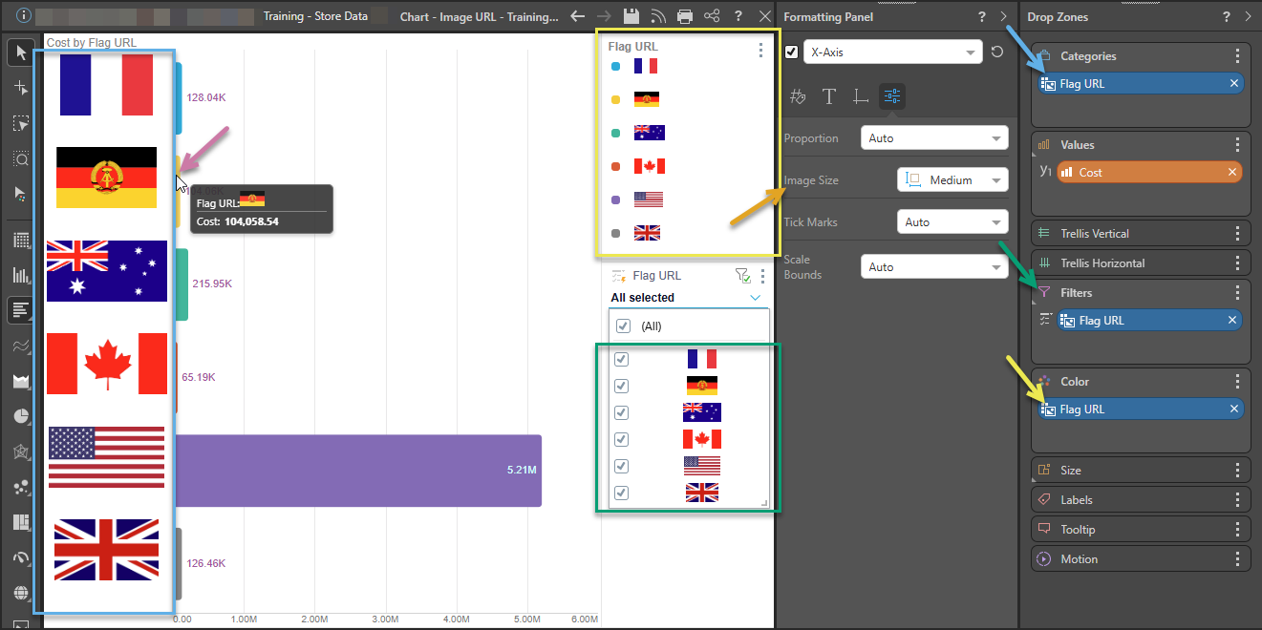This screenshot has height=630, width=1262.
Task: Click the reset icon beside X-Axis
Action: [997, 52]
